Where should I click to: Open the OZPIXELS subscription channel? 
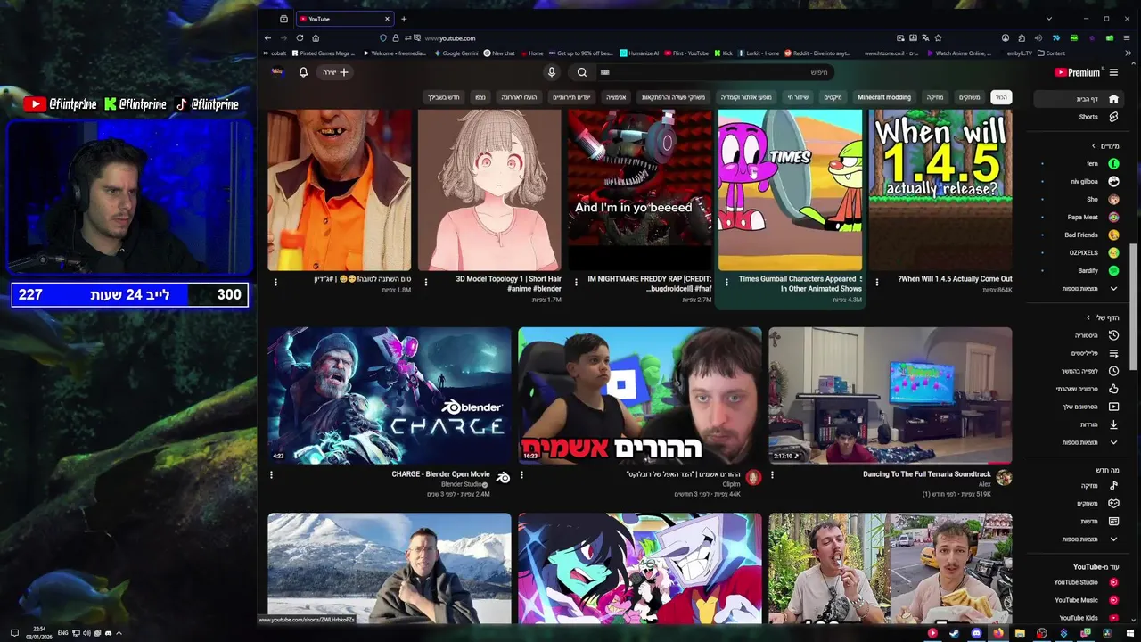(1077, 253)
